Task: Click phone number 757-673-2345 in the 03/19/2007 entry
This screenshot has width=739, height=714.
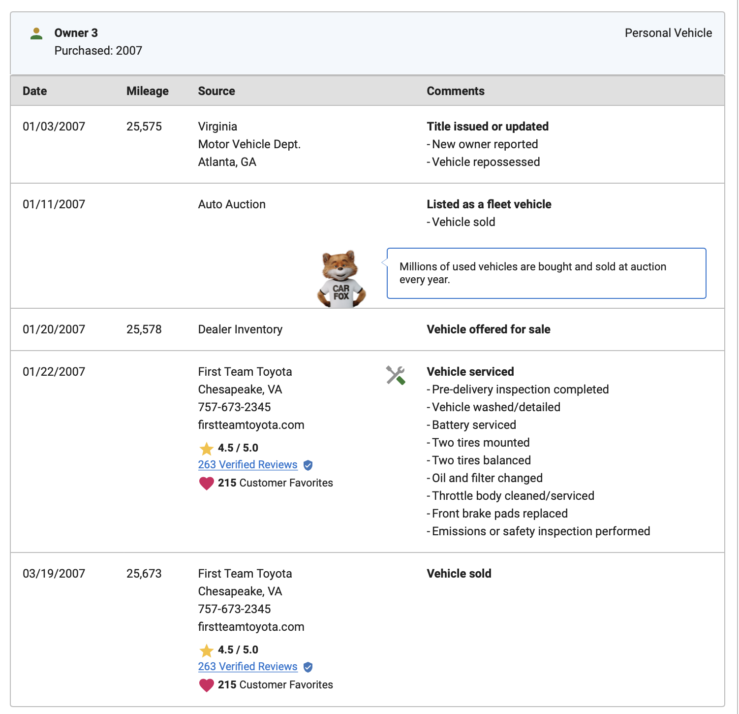Action: coord(234,609)
